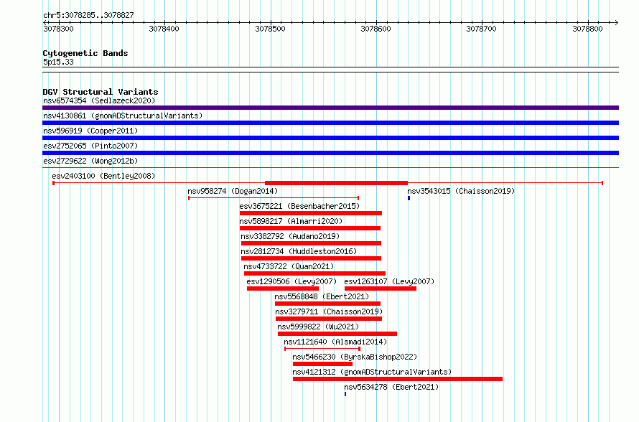This screenshot has width=639, height=422.
Task: Click the chr5:3078285..3078827 position label
Action: click(x=88, y=15)
